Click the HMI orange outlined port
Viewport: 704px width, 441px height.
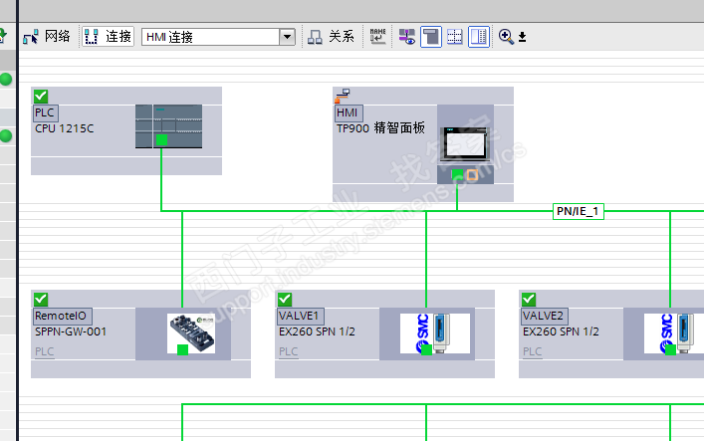[472, 174]
